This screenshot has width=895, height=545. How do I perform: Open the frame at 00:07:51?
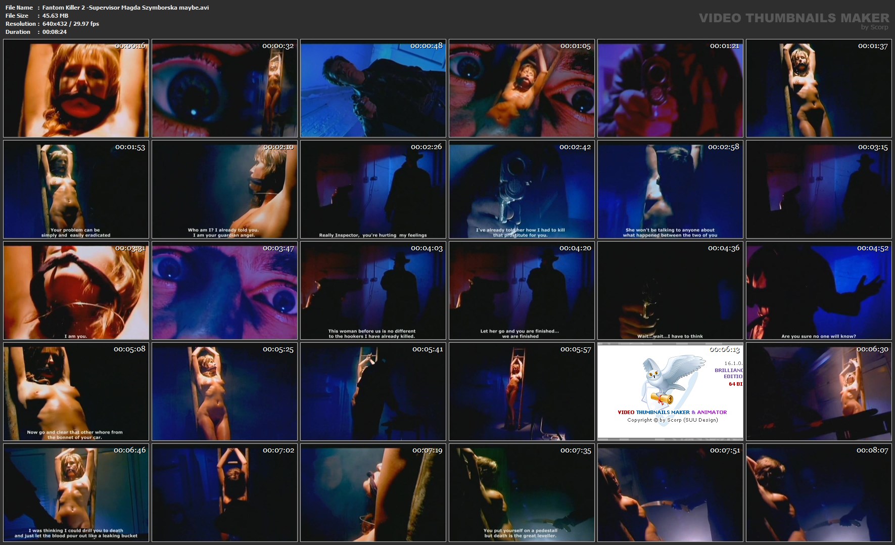coord(671,493)
